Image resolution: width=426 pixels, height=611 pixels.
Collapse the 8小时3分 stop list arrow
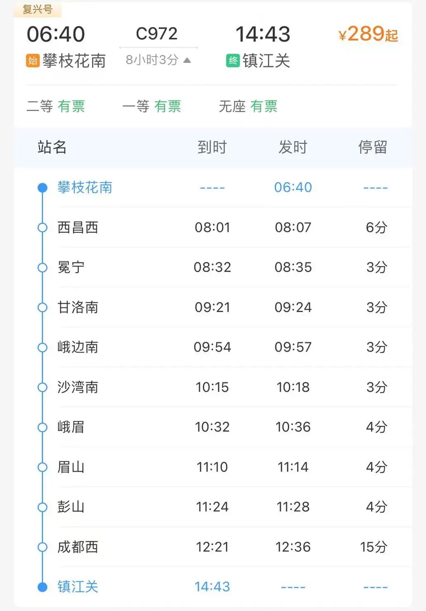point(187,60)
